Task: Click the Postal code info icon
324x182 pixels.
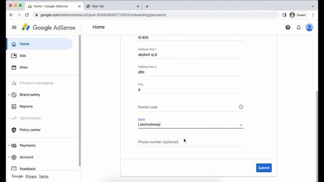Action: tap(241, 107)
